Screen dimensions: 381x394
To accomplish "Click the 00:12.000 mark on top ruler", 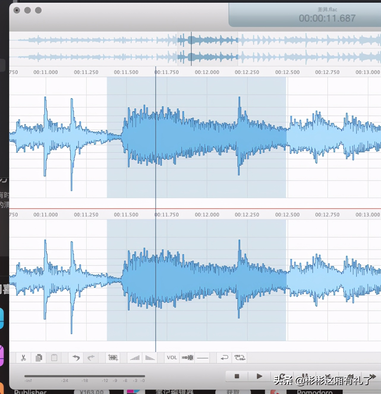I will click(207, 72).
